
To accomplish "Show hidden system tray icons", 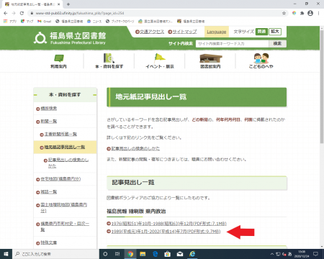I will 272,254.
